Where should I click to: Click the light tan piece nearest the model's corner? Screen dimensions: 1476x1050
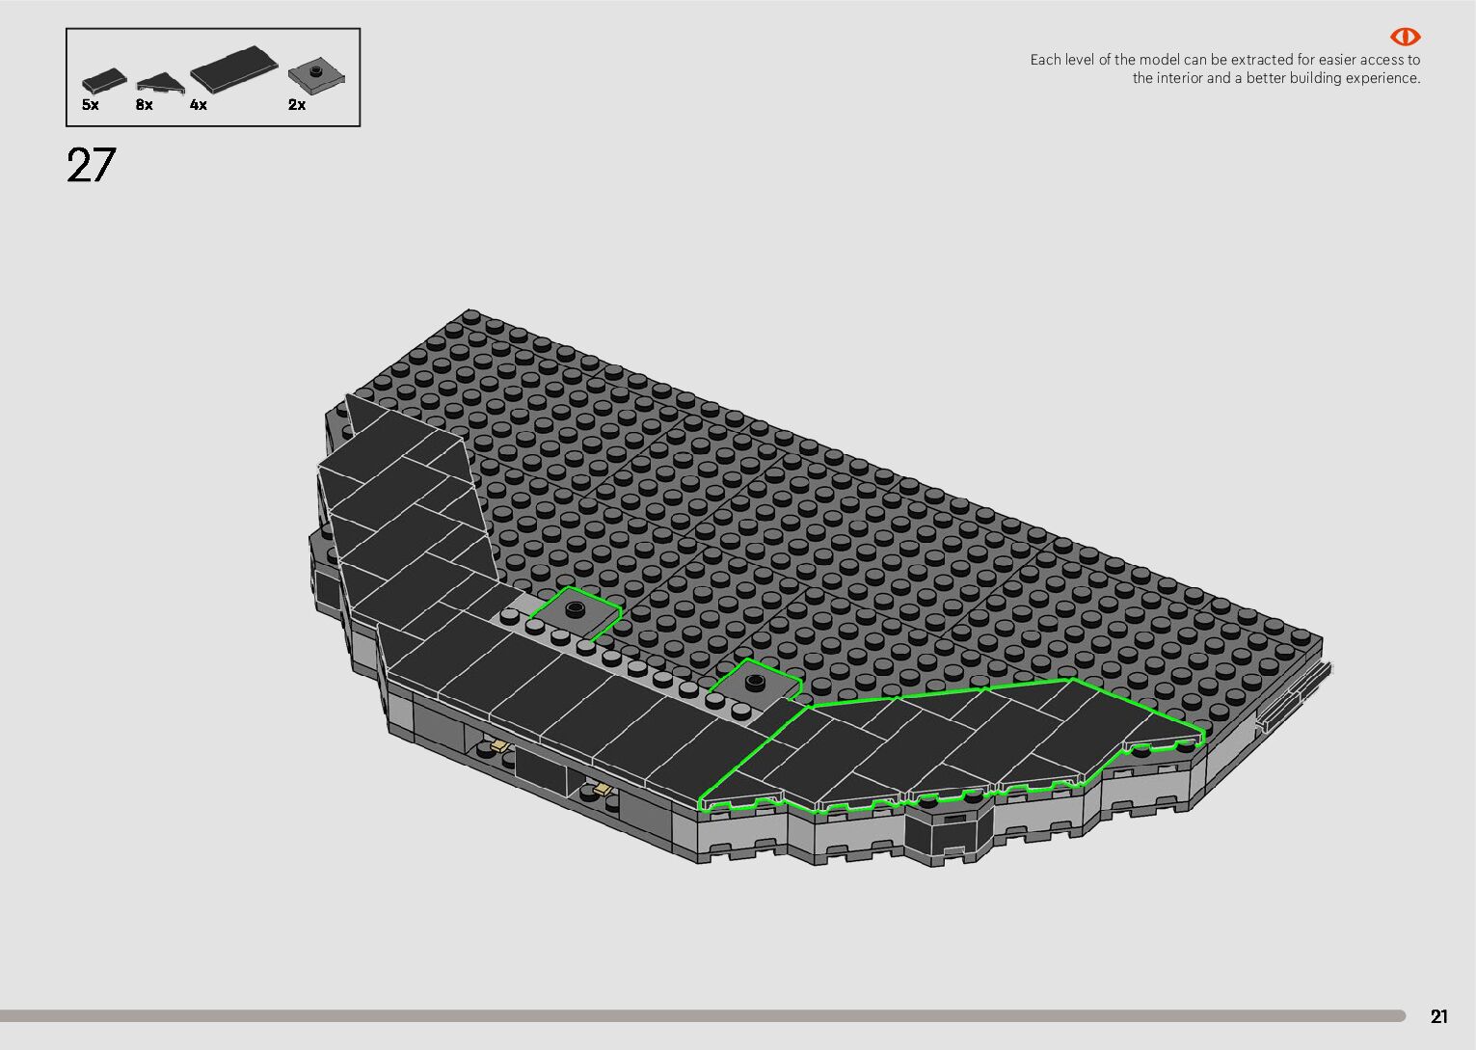point(499,745)
